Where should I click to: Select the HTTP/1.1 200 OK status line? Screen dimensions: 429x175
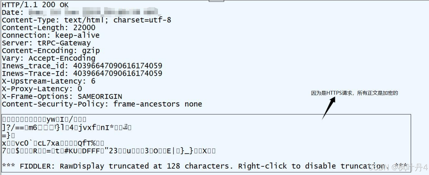[35, 5]
